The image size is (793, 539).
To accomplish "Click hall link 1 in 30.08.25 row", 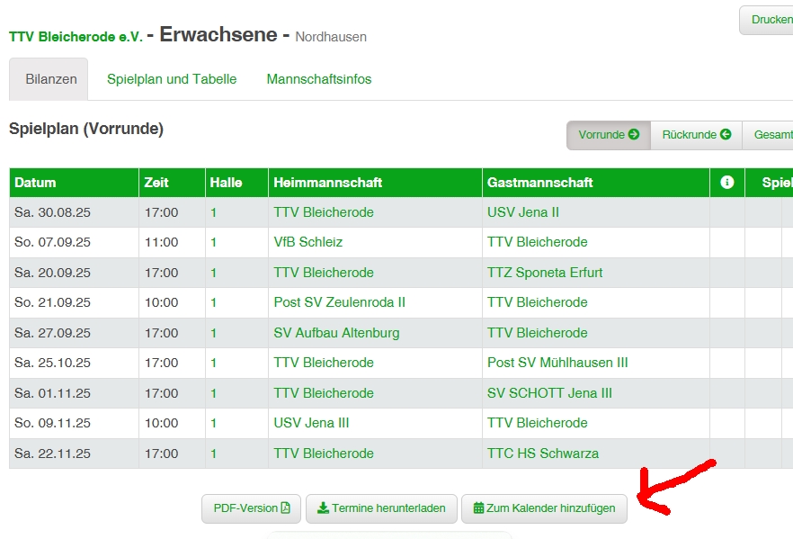I will click(213, 212).
